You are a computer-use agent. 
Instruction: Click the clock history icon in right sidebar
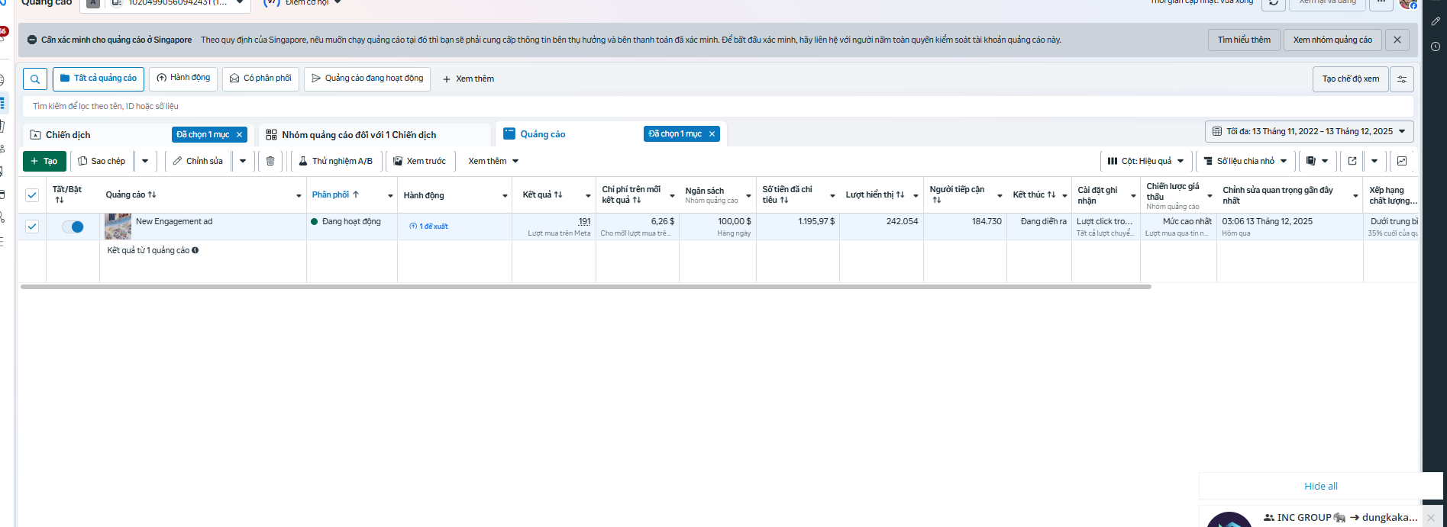1436,47
